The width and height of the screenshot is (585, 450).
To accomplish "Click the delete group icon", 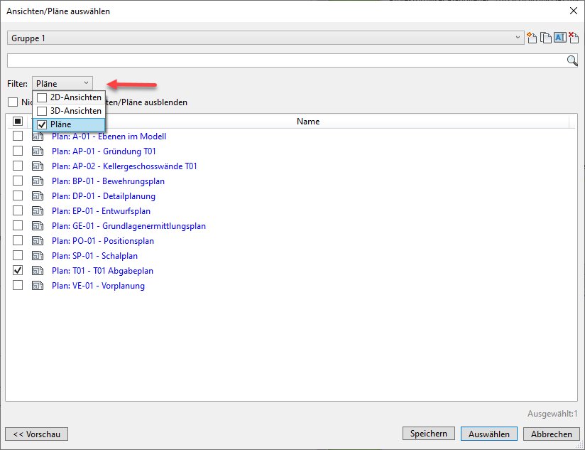I will tap(573, 38).
